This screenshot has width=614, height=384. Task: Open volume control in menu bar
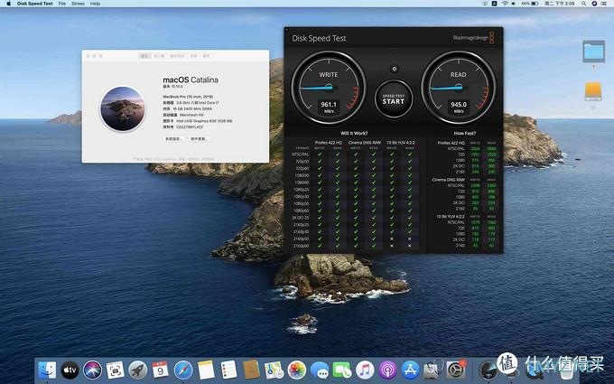coord(514,4)
